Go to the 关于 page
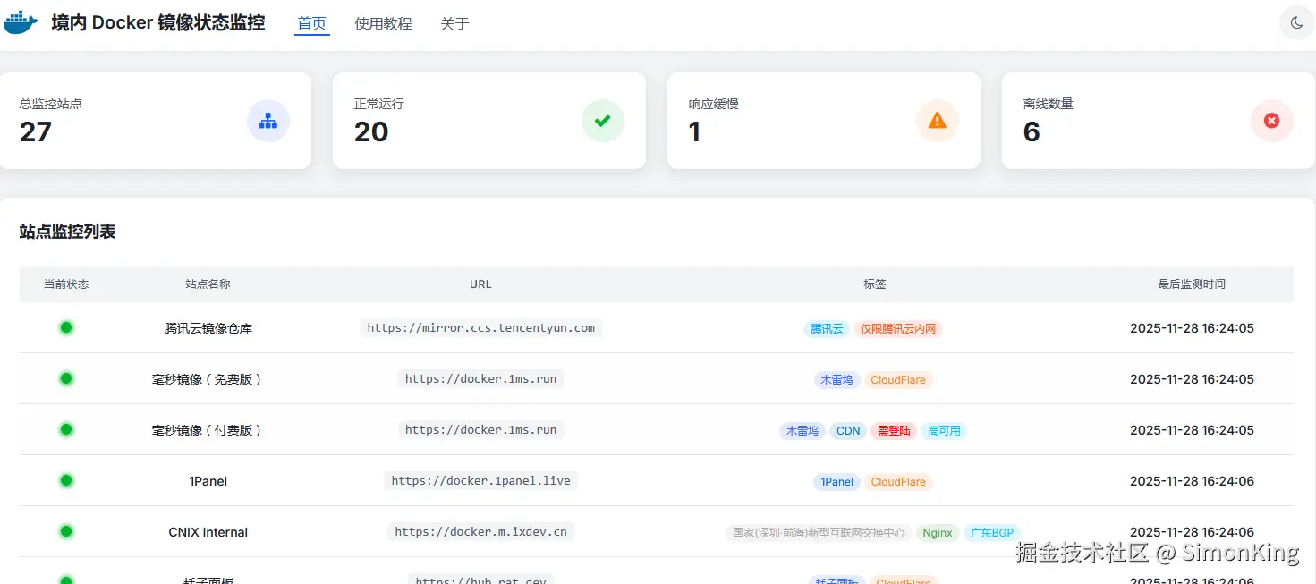1316x584 pixels. pyautogui.click(x=454, y=24)
